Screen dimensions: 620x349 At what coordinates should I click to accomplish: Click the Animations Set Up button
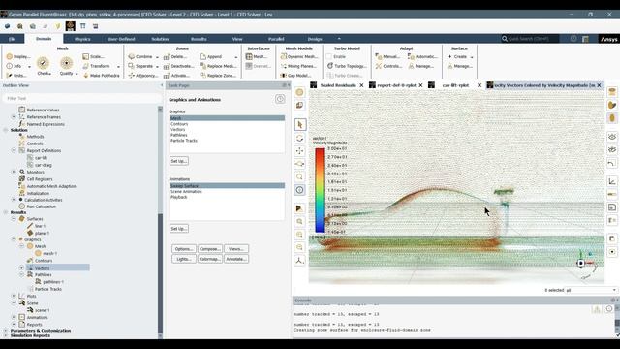coord(179,229)
